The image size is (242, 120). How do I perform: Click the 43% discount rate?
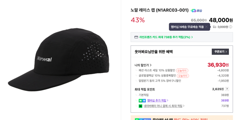138,20
